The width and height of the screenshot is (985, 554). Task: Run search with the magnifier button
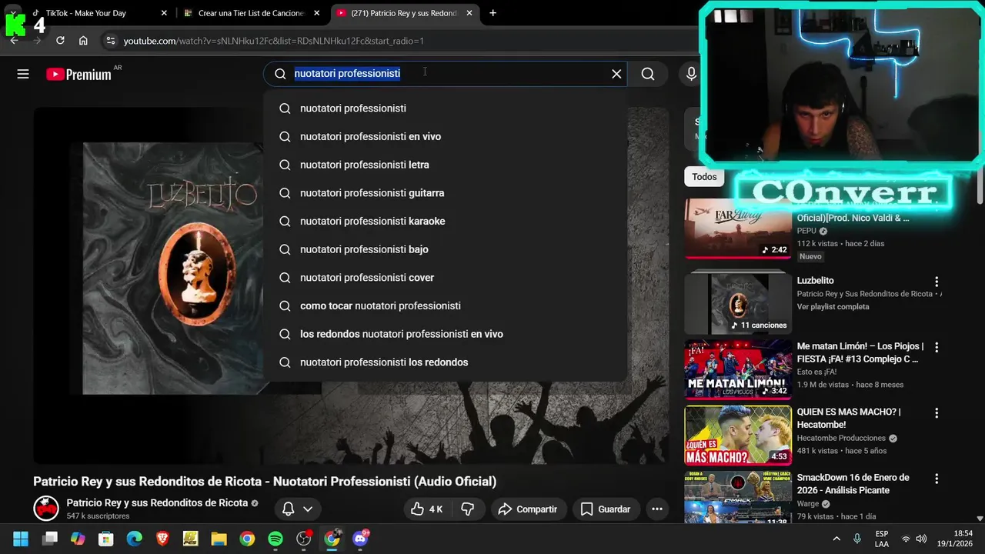648,74
